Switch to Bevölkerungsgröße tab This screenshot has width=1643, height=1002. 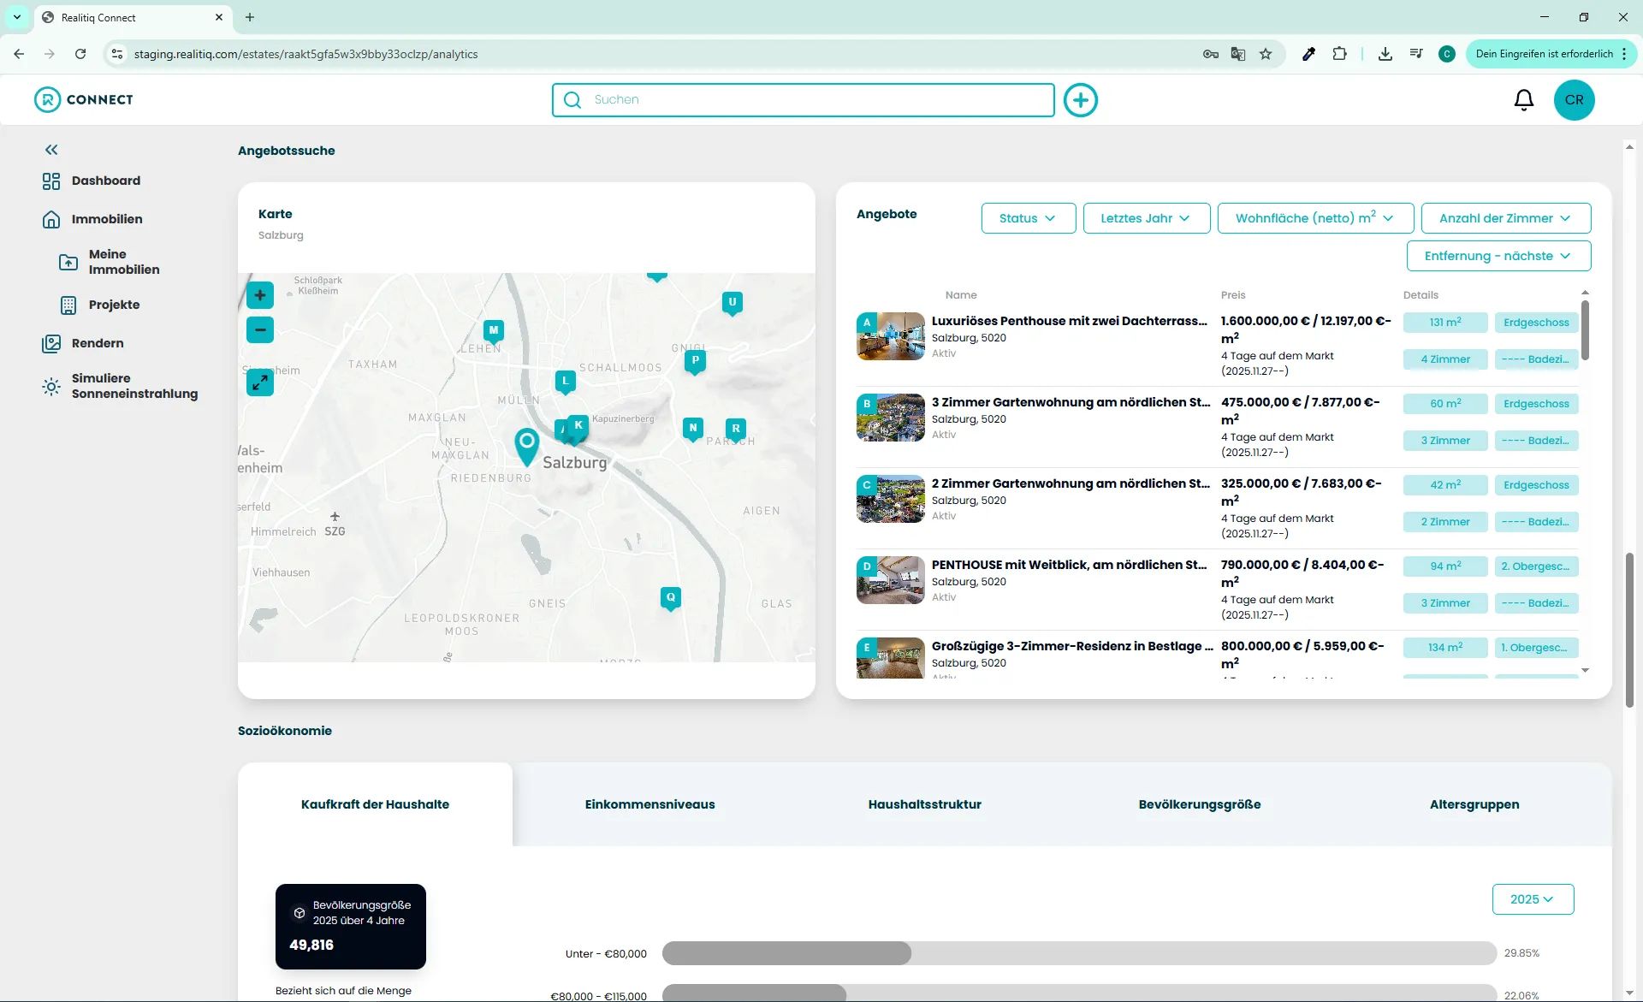click(1200, 804)
